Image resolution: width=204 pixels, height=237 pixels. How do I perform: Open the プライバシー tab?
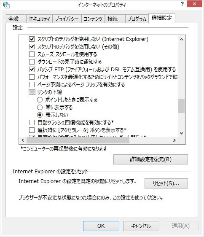[x=67, y=19]
